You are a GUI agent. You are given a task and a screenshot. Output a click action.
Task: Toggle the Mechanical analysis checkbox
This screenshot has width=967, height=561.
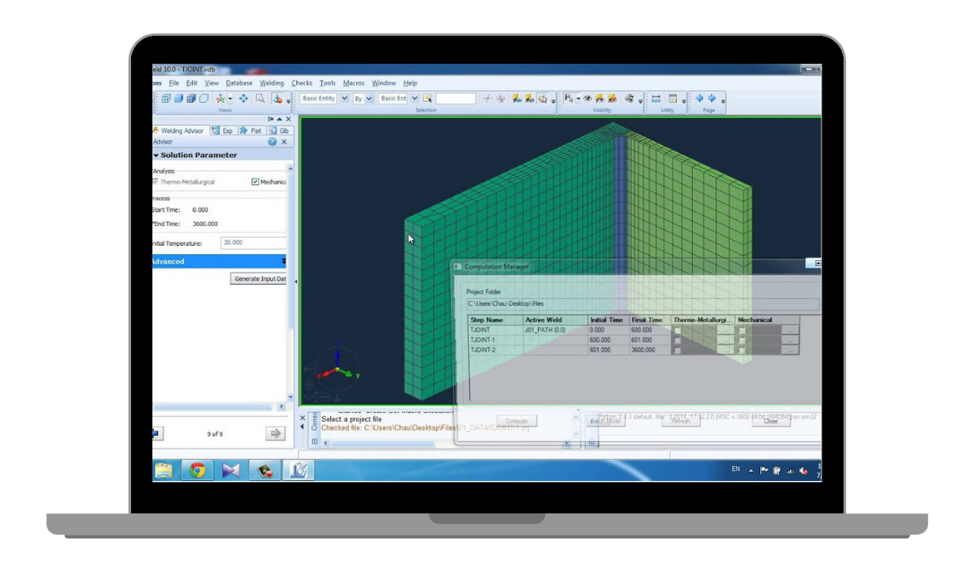(255, 182)
